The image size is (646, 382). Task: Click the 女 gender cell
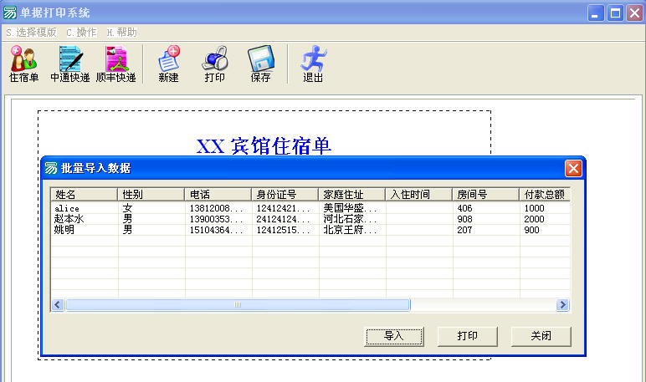pyautogui.click(x=127, y=208)
